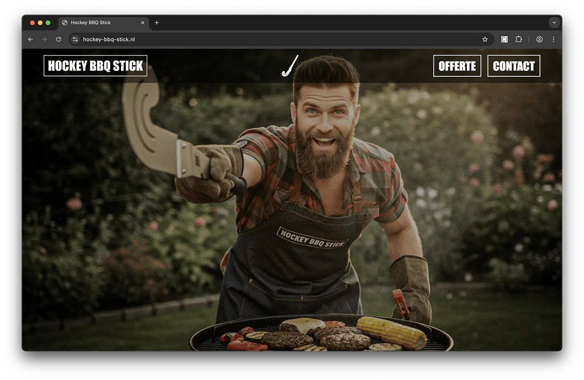Click the forward navigation arrow
Screen dimensions: 584x380
44,39
